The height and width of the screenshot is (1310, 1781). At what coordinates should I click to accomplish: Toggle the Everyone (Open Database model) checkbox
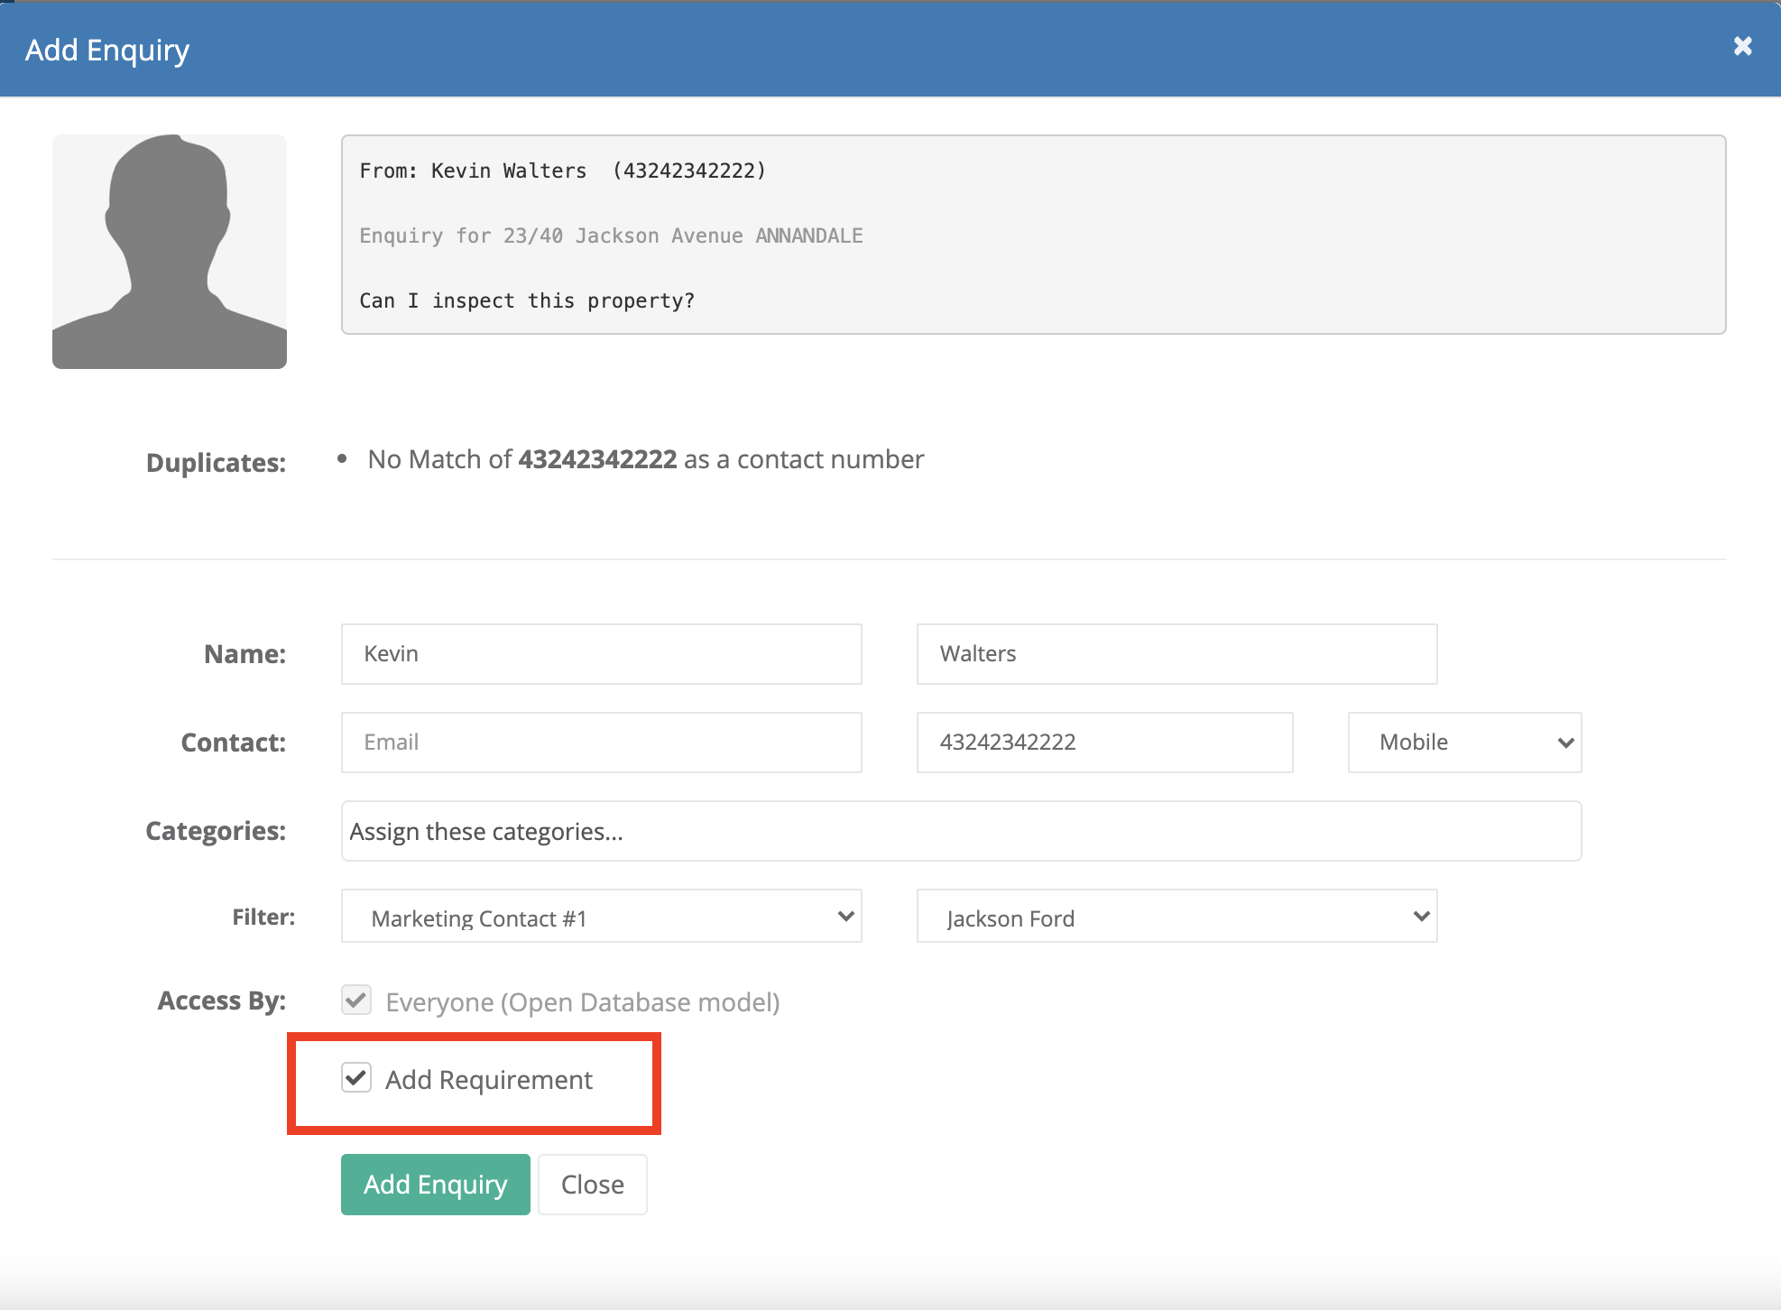(x=356, y=1000)
